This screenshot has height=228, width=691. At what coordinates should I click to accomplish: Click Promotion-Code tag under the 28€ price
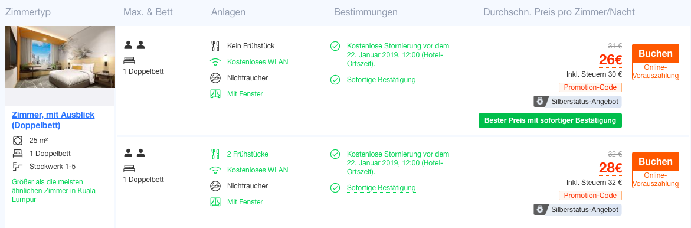pyautogui.click(x=590, y=196)
